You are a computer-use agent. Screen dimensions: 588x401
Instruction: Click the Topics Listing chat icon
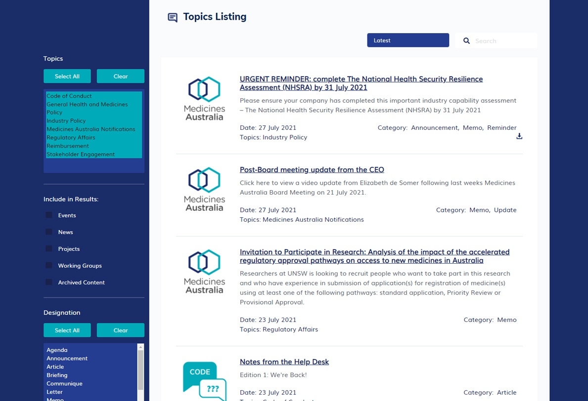click(x=173, y=17)
